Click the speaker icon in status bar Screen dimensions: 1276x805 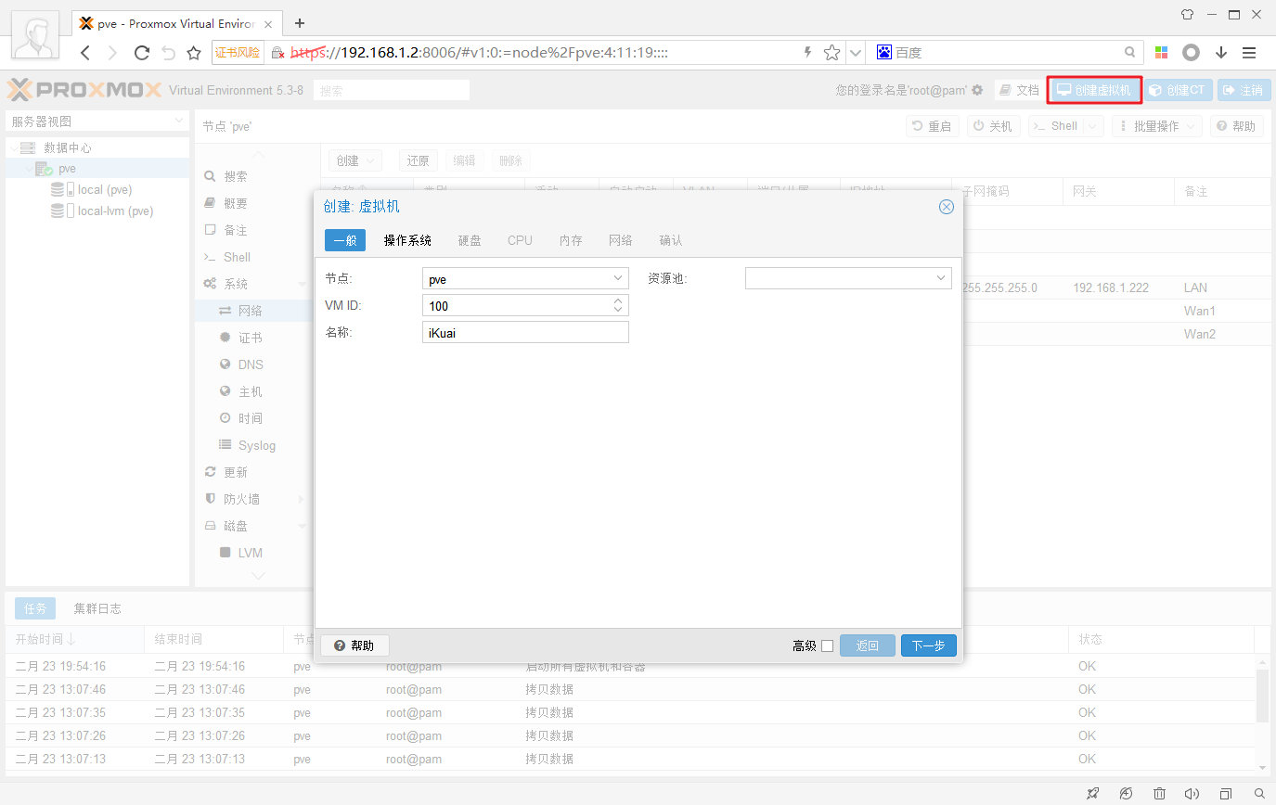1192,794
